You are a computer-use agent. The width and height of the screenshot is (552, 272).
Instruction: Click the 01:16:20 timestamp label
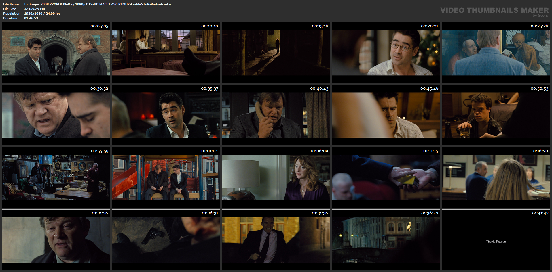click(540, 151)
